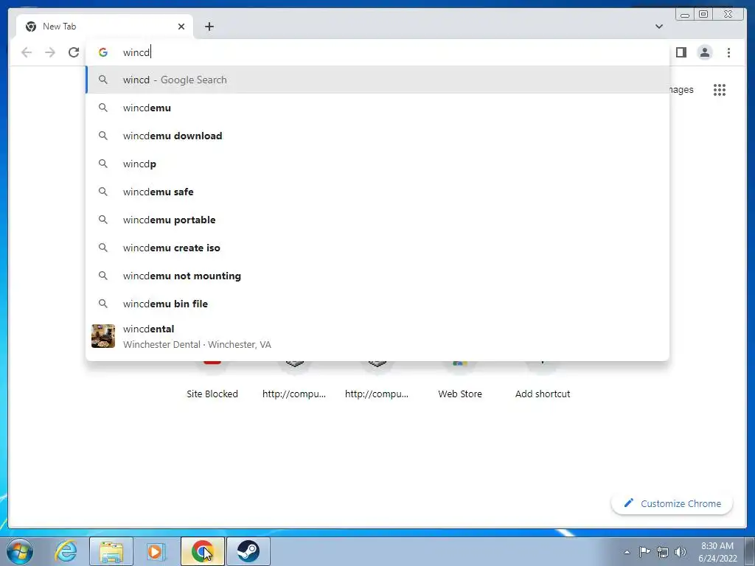Click the back navigation arrow
The width and height of the screenshot is (755, 566).
[x=27, y=52]
